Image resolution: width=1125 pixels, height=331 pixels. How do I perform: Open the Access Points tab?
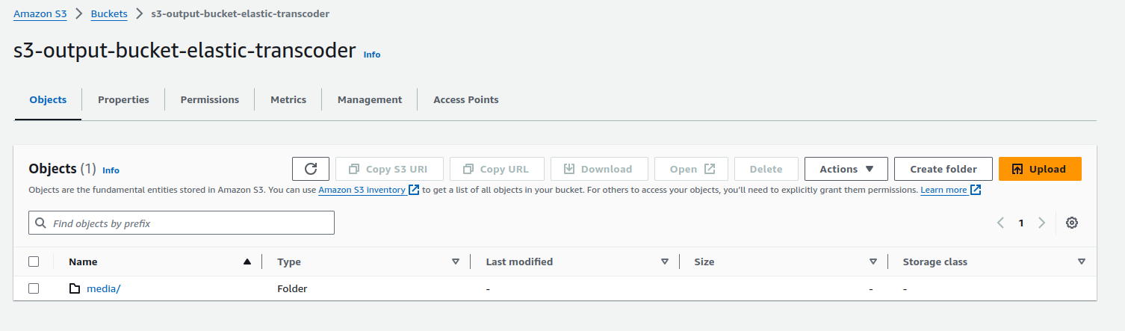pyautogui.click(x=466, y=99)
